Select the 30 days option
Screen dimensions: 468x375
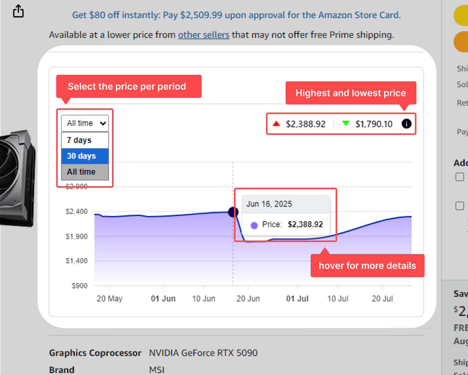tap(81, 156)
